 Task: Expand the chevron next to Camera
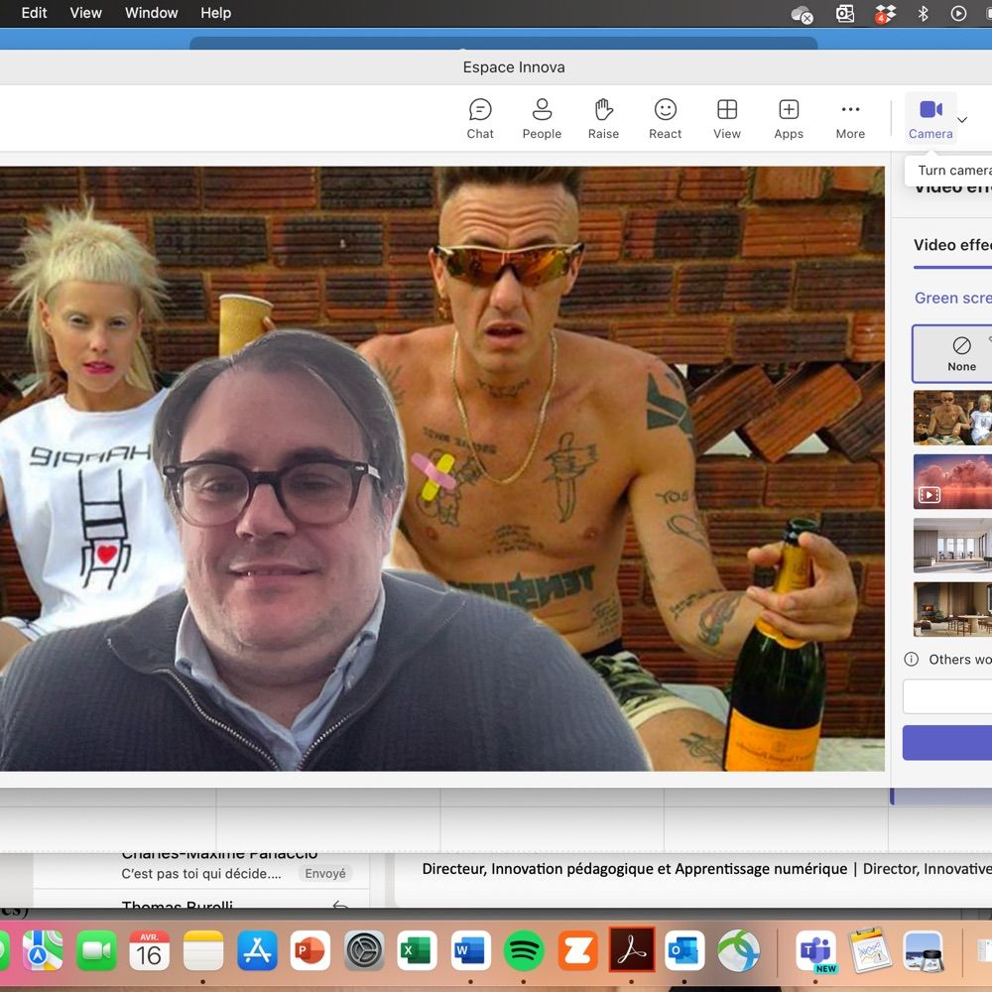[x=962, y=119]
